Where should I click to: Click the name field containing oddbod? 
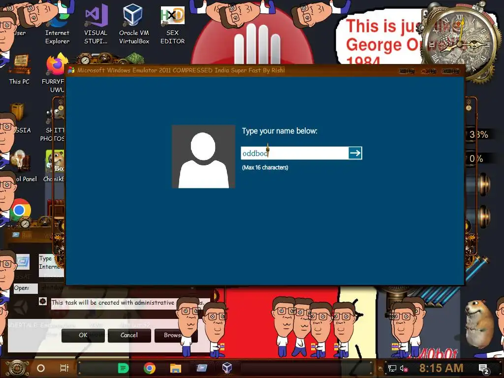click(x=295, y=153)
